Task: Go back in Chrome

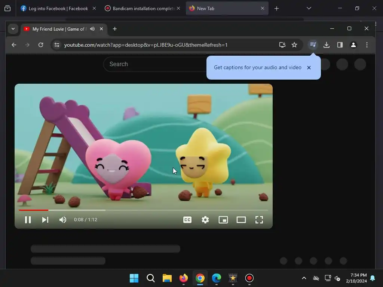Action: tap(14, 45)
